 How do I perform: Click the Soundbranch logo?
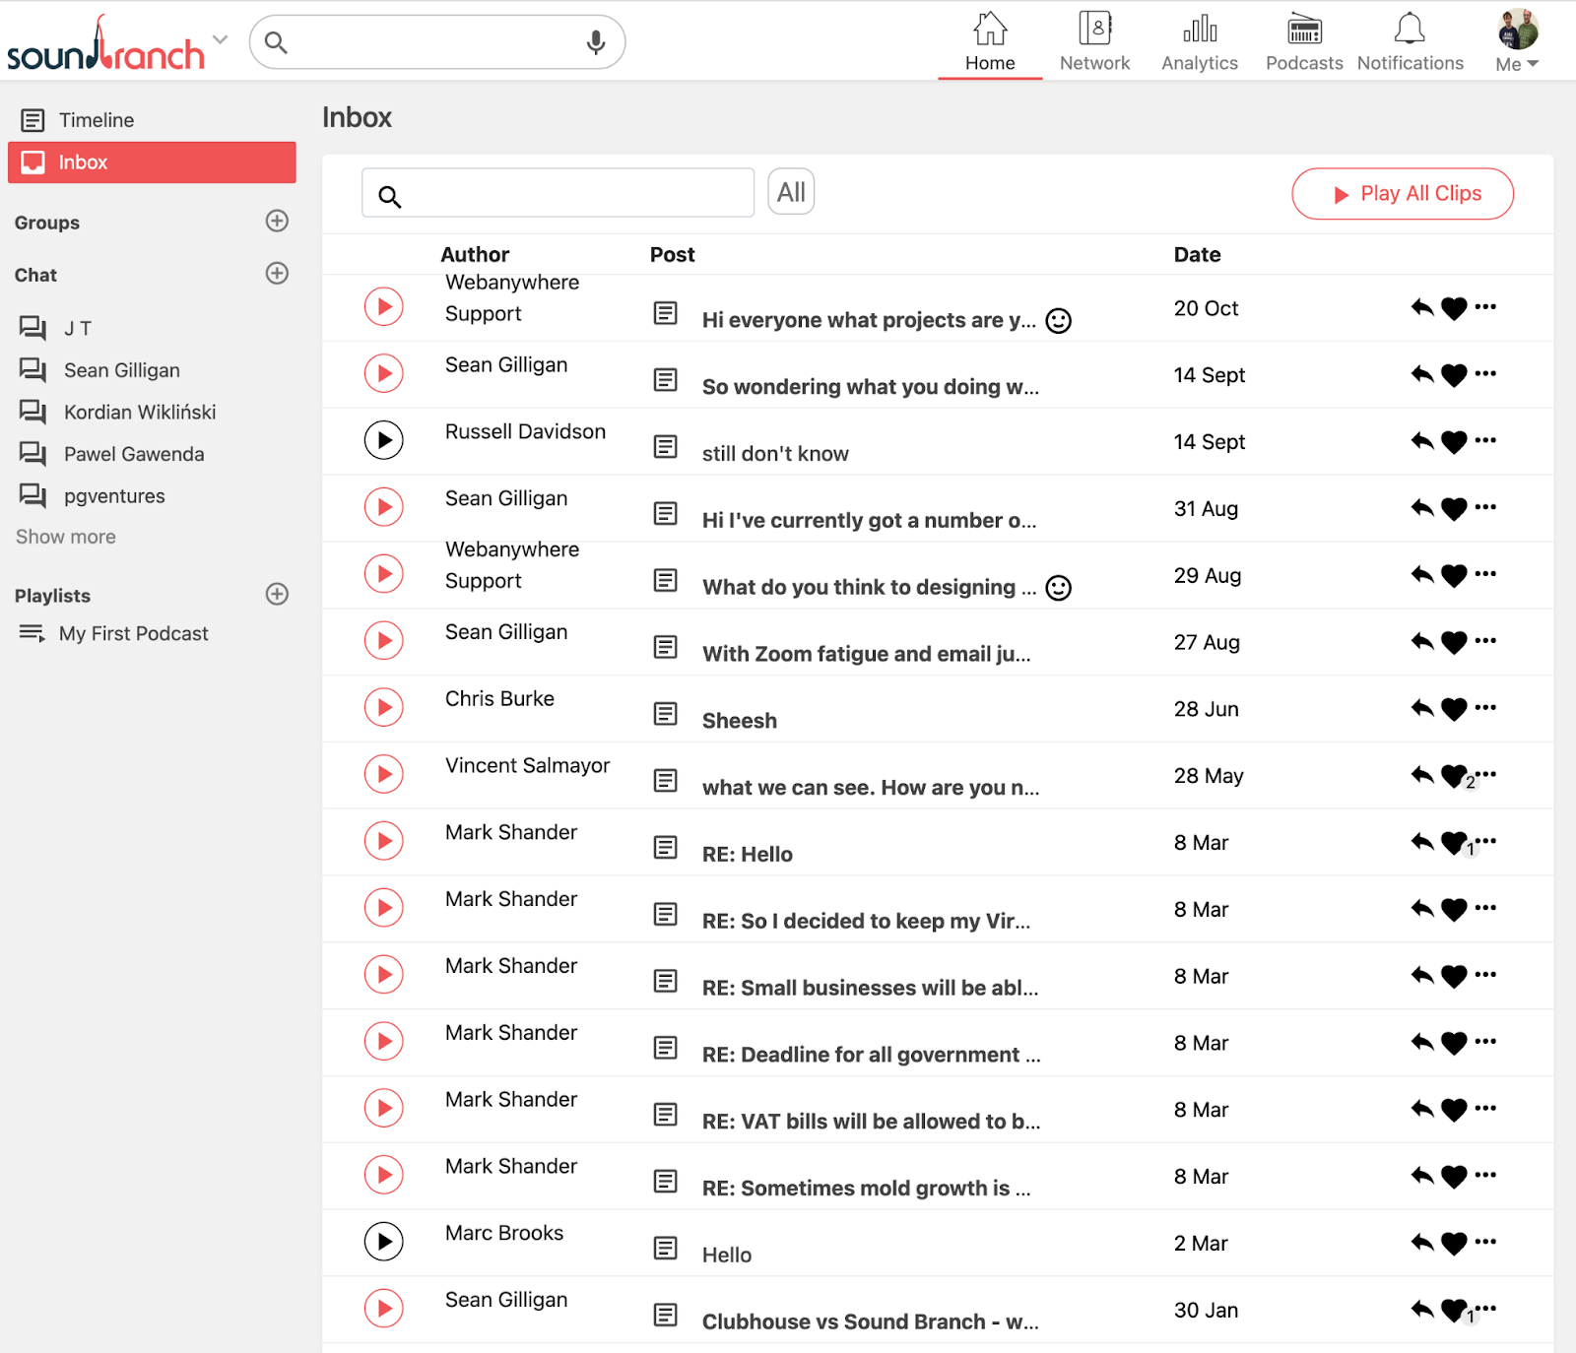pos(105,44)
